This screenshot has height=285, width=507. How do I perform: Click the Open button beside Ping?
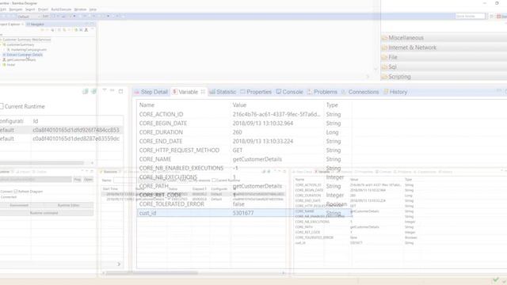click(88, 180)
